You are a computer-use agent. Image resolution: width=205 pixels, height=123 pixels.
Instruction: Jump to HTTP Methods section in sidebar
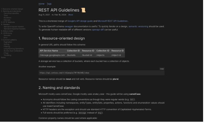(8, 22)
